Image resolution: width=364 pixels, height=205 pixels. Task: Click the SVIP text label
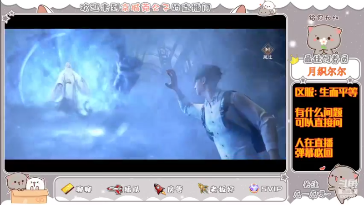coord(272,189)
